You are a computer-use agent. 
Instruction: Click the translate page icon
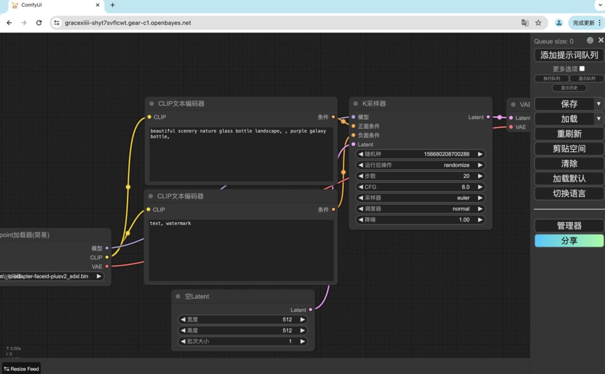click(x=525, y=23)
